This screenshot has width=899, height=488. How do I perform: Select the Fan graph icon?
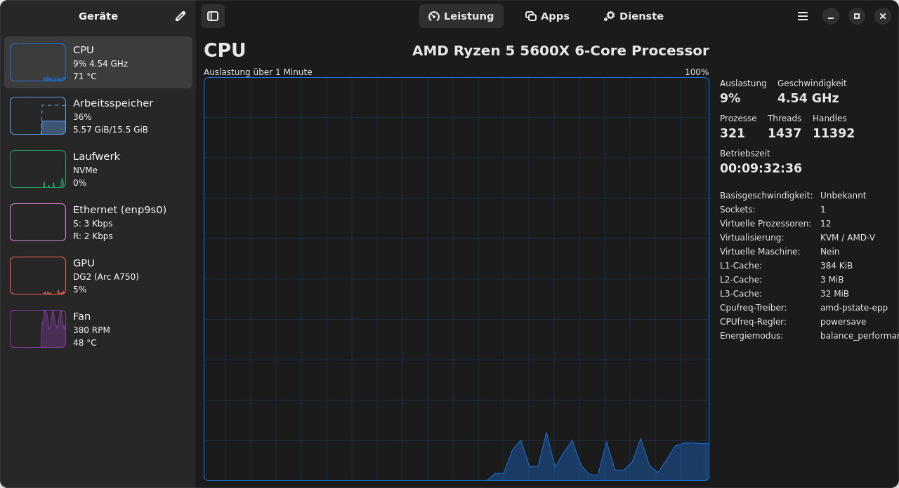(x=38, y=329)
